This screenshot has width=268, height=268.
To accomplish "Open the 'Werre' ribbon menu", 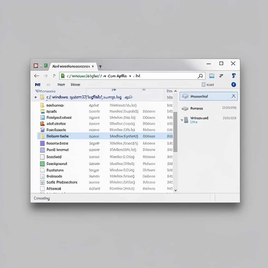I will pyautogui.click(x=75, y=85).
